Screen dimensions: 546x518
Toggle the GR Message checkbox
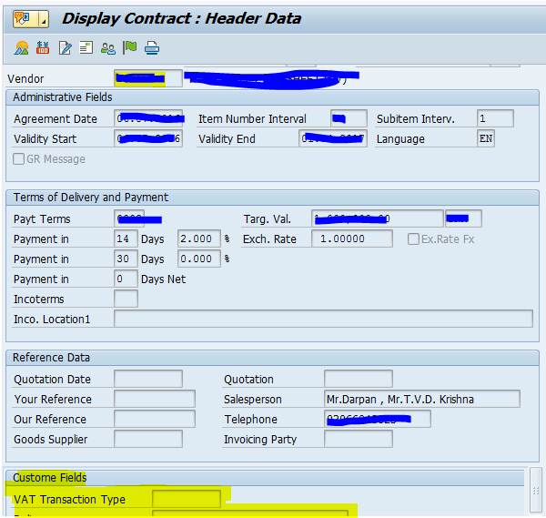pos(18,159)
